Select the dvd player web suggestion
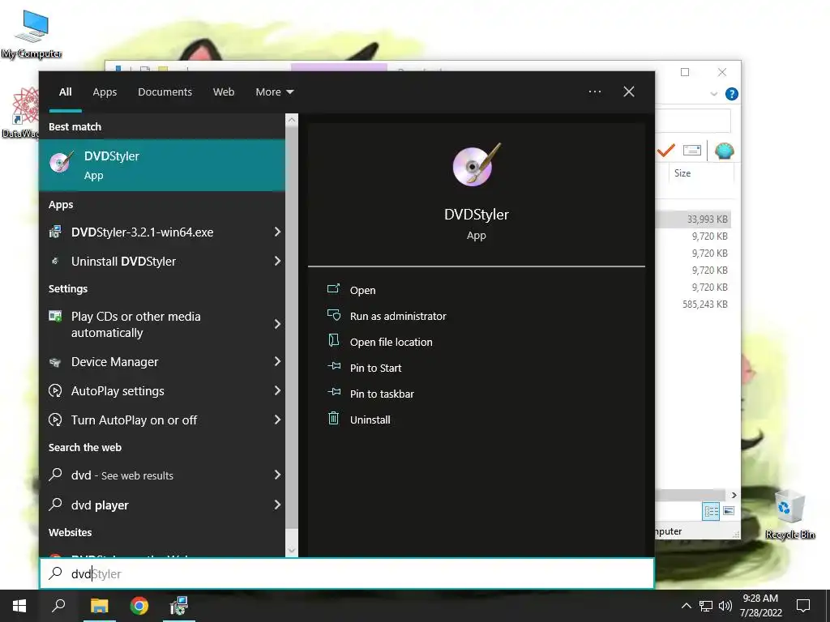 click(x=162, y=505)
